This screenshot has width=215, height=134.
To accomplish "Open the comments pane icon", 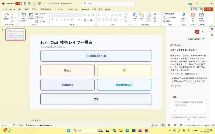I will pyautogui.click(x=201, y=9).
